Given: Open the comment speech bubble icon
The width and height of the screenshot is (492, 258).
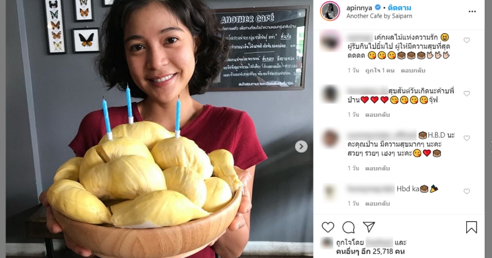Looking at the screenshot, I should (349, 227).
